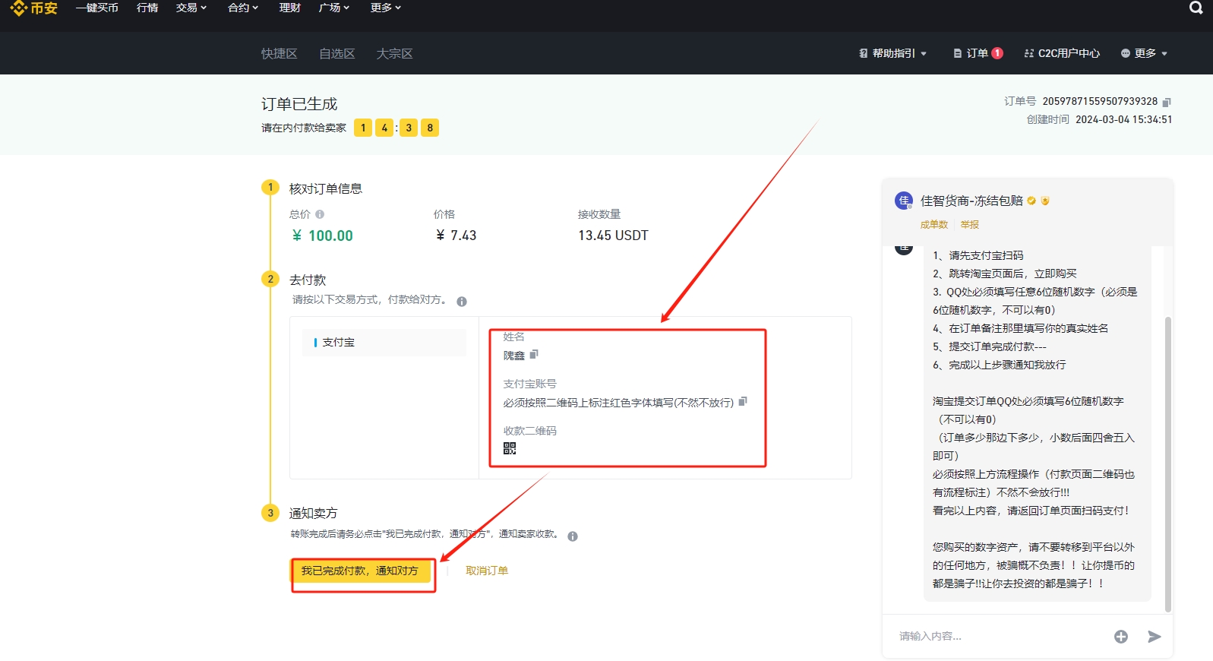Image resolution: width=1213 pixels, height=661 pixels.
Task: Open the 一键买币 menu item
Action: 97,8
